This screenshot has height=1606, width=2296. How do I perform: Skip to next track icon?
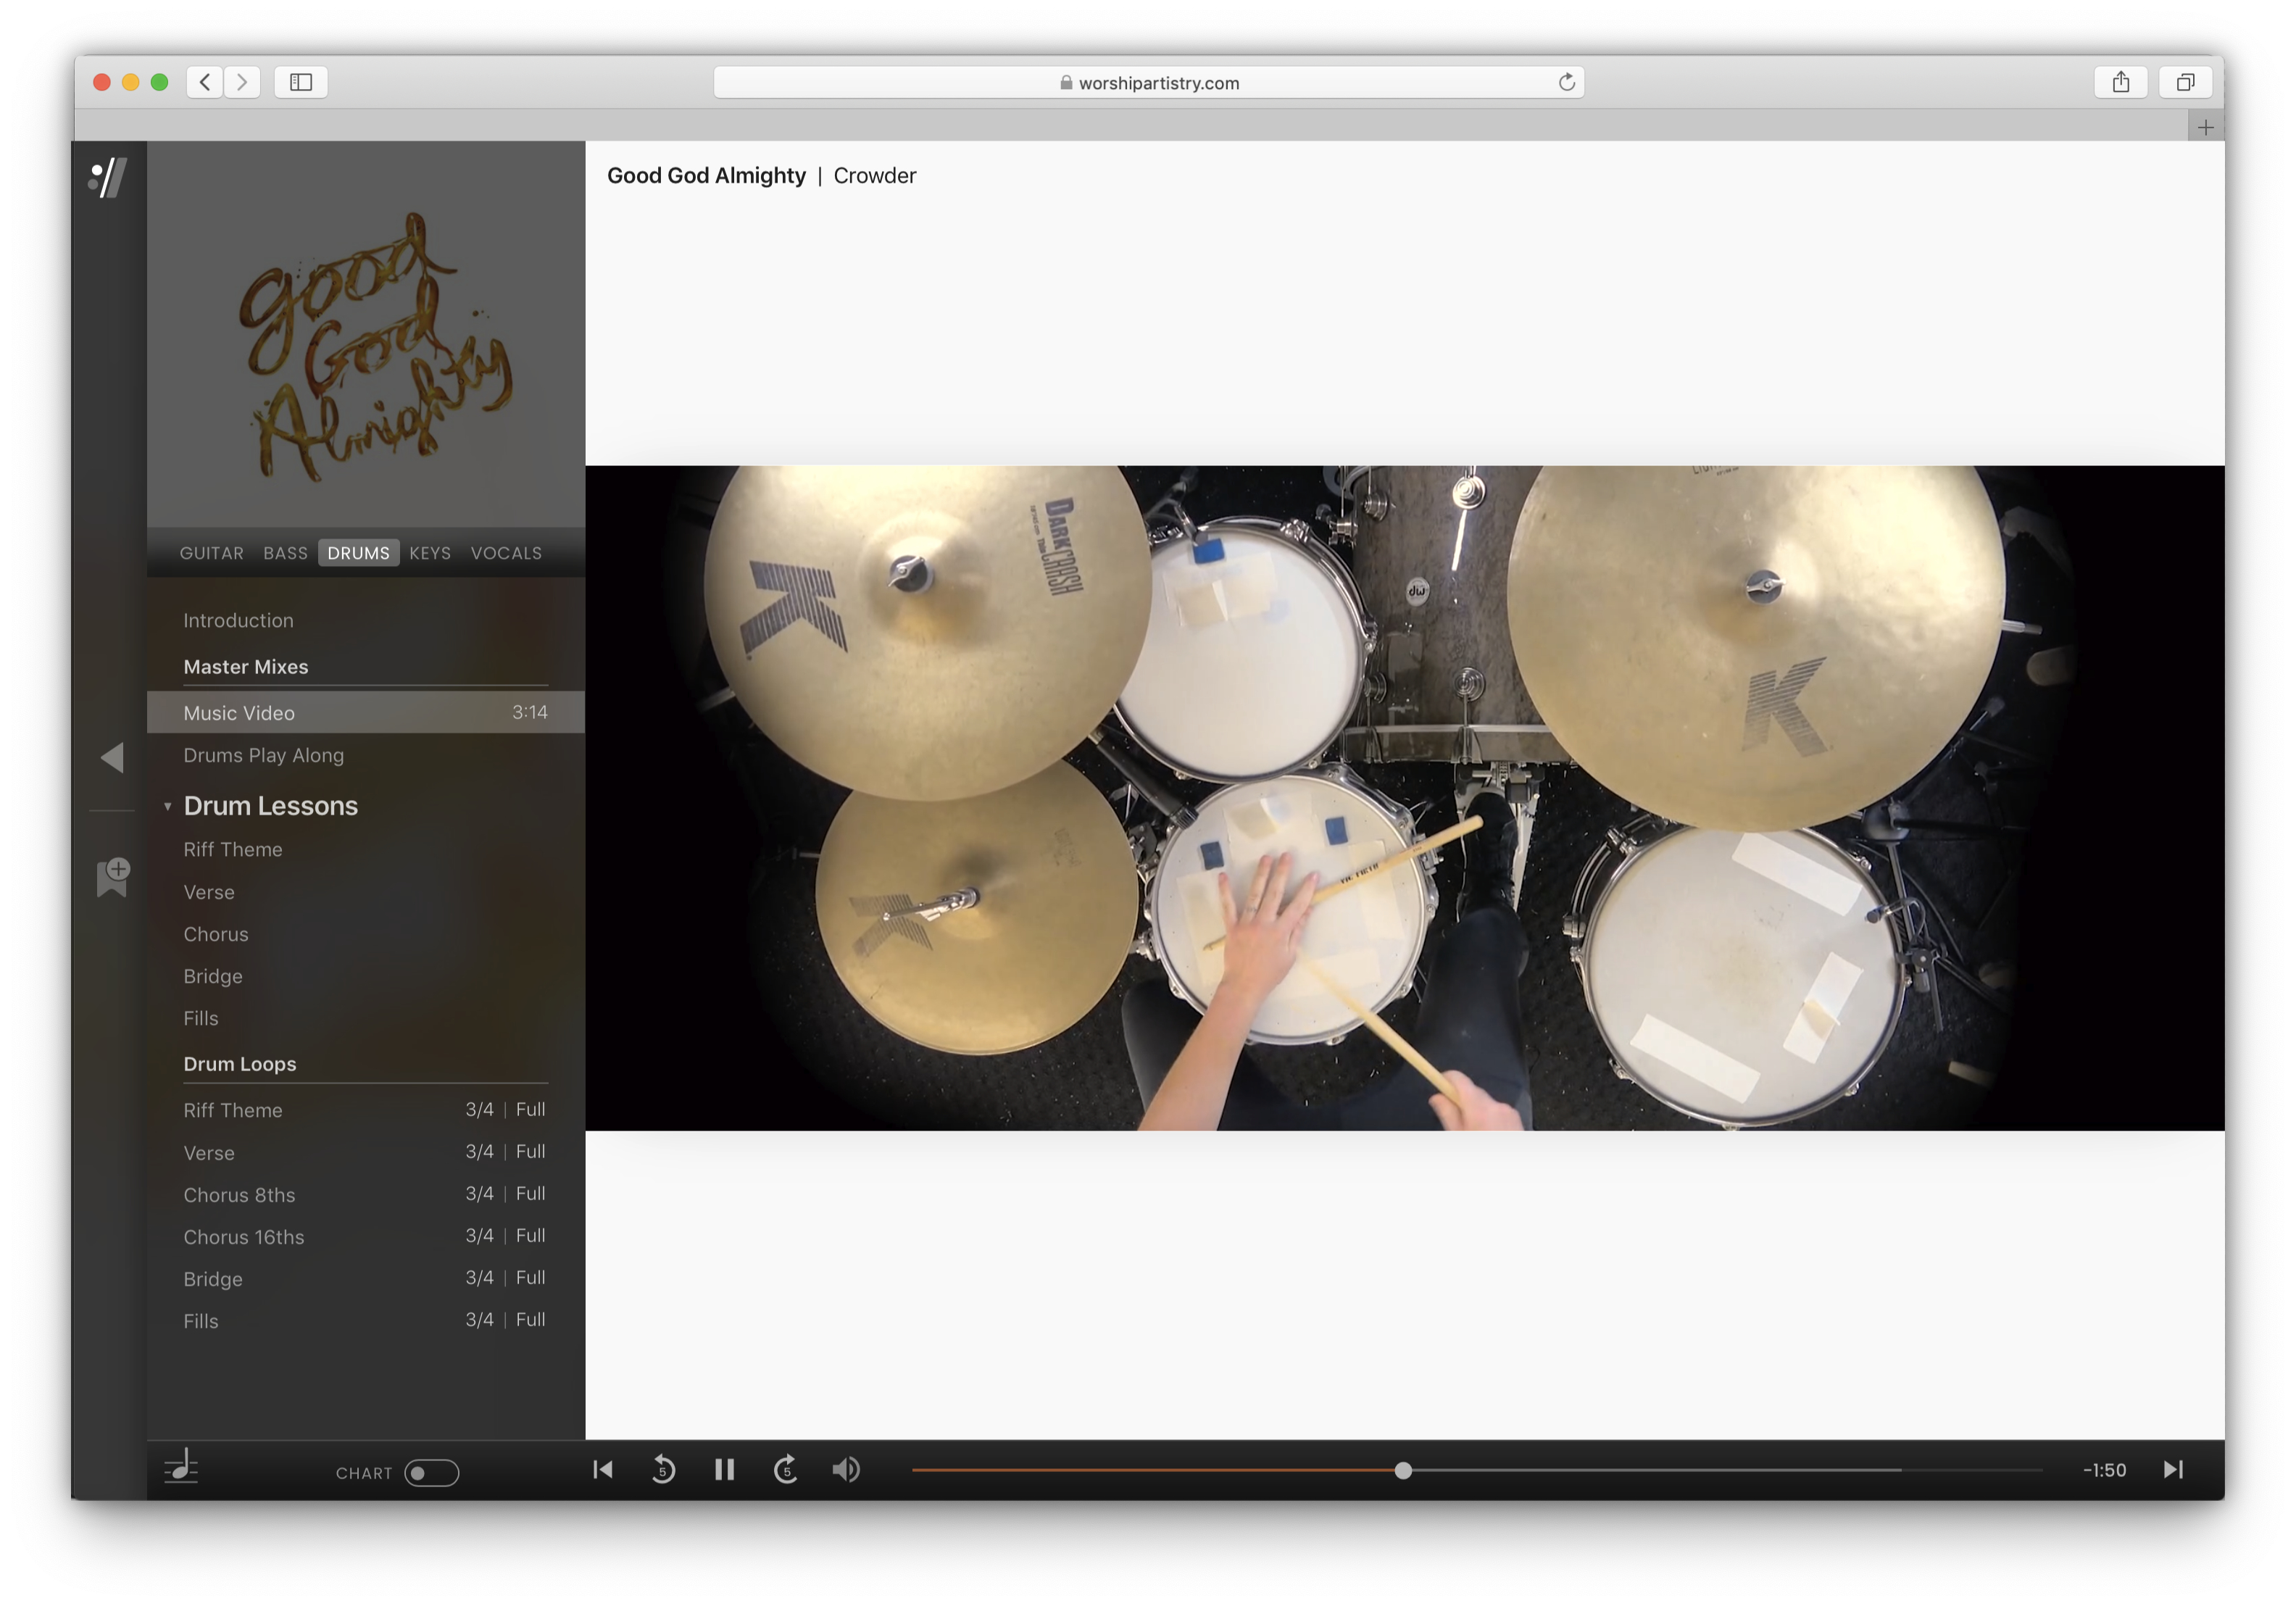[2173, 1469]
